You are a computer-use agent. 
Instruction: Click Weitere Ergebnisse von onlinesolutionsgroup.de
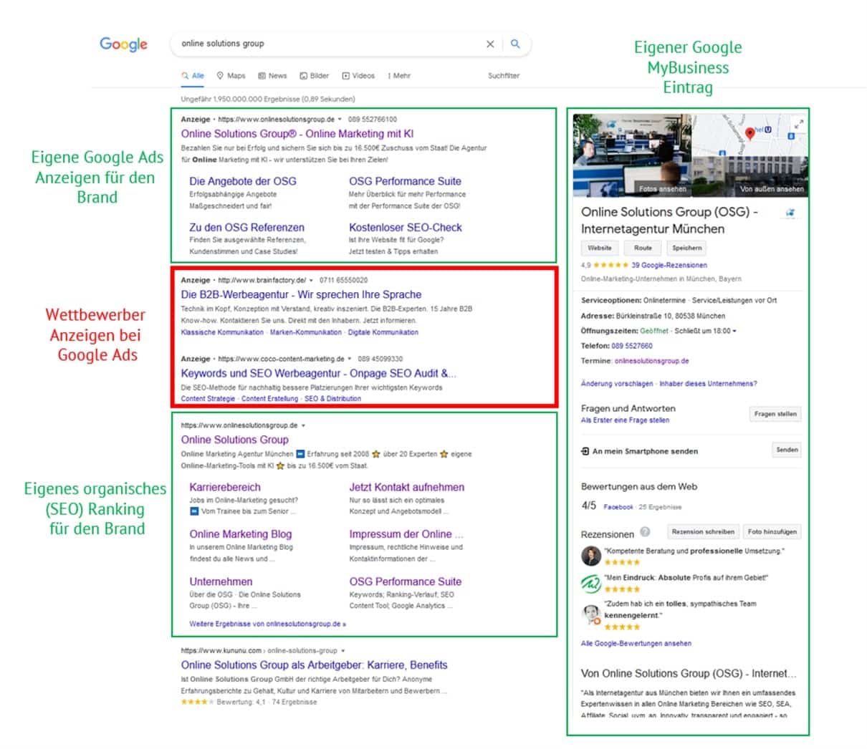pos(267,624)
